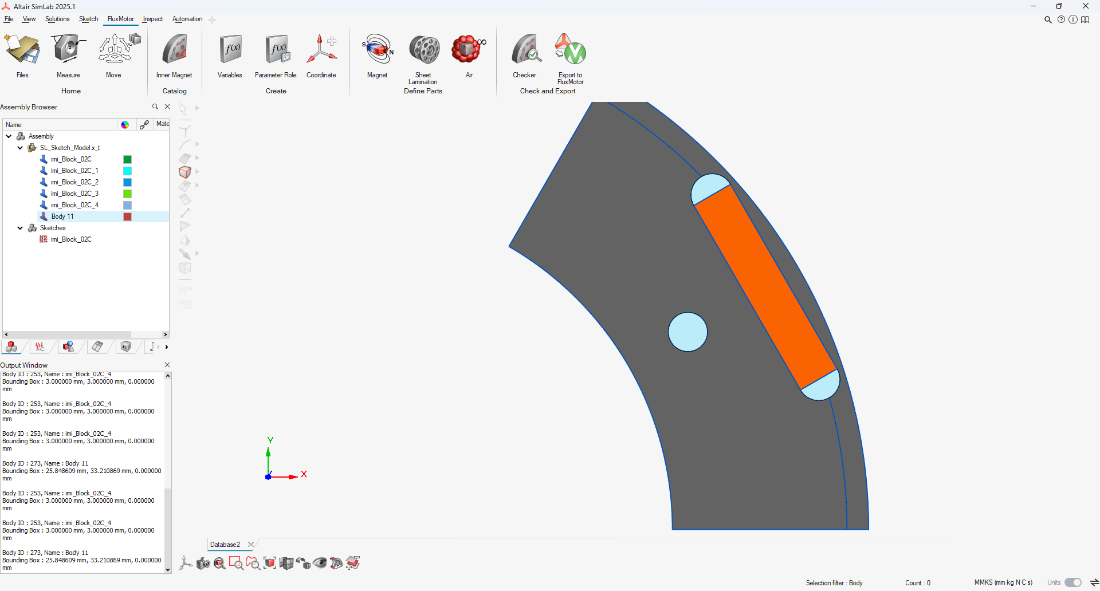
Task: Select imi_Block_02C_2 in the tree
Action: 74,182
